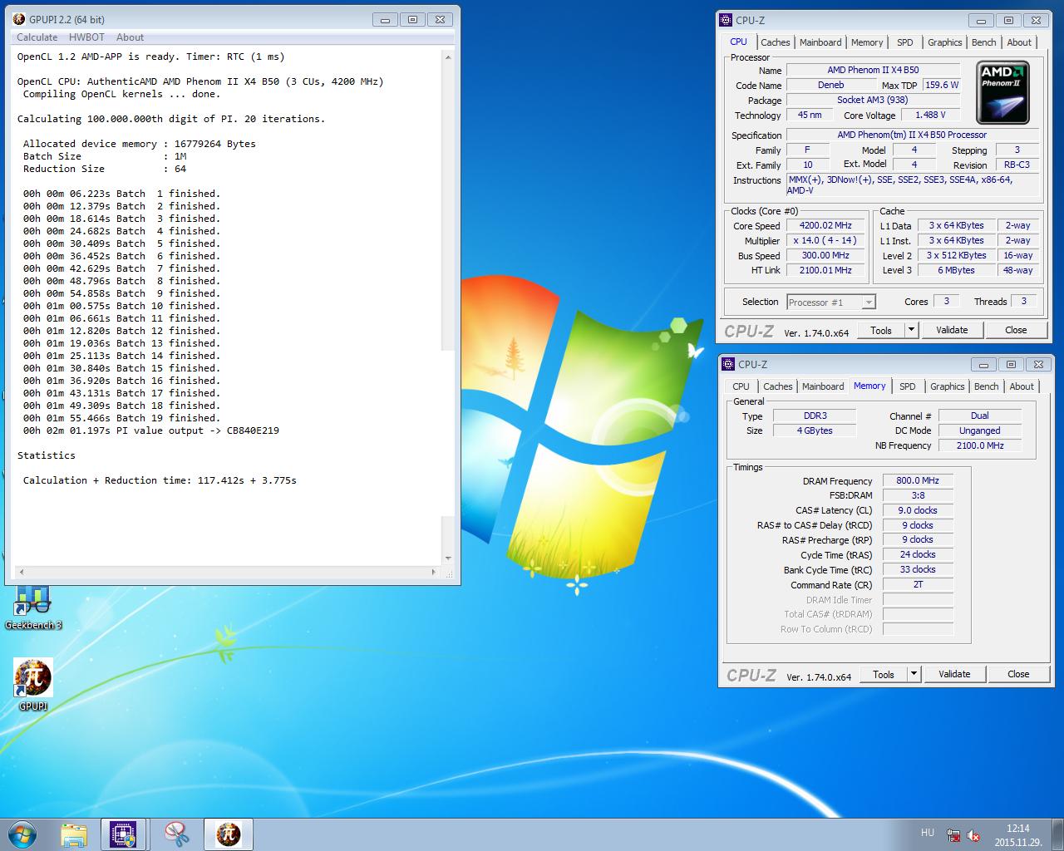Click the Calculation + Reduction time line
Screen dimensions: 1064x851
pyautogui.click(x=160, y=480)
